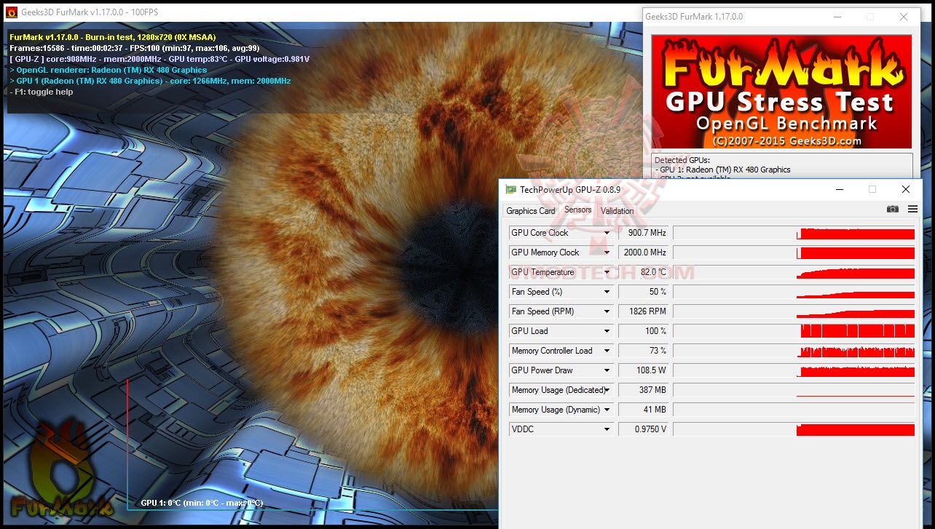Click the Memory Controller Load graph
Screen dimensions: 935x529
(x=794, y=351)
